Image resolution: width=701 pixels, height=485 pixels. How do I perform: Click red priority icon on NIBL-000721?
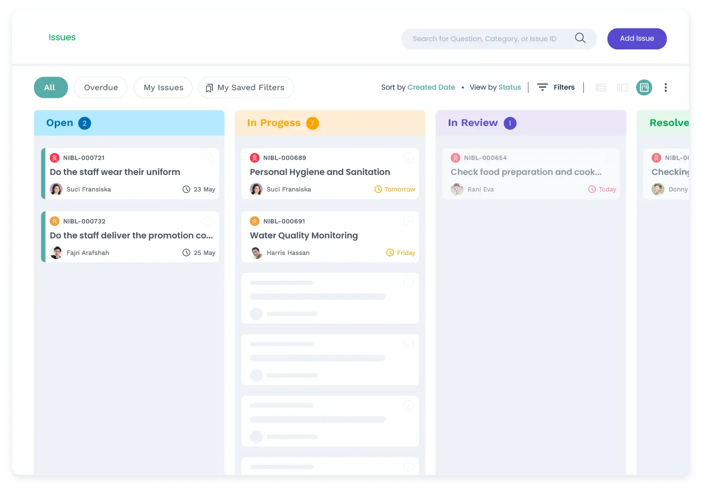[55, 158]
